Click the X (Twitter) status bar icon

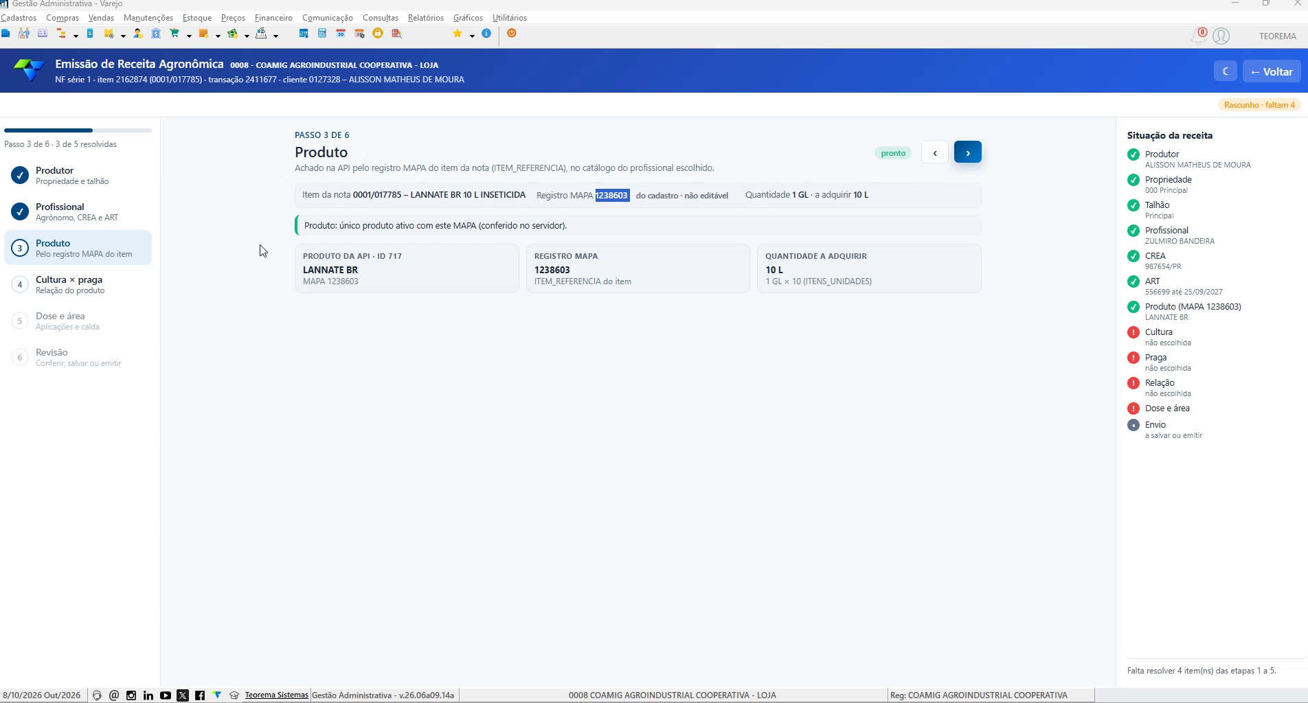183,695
